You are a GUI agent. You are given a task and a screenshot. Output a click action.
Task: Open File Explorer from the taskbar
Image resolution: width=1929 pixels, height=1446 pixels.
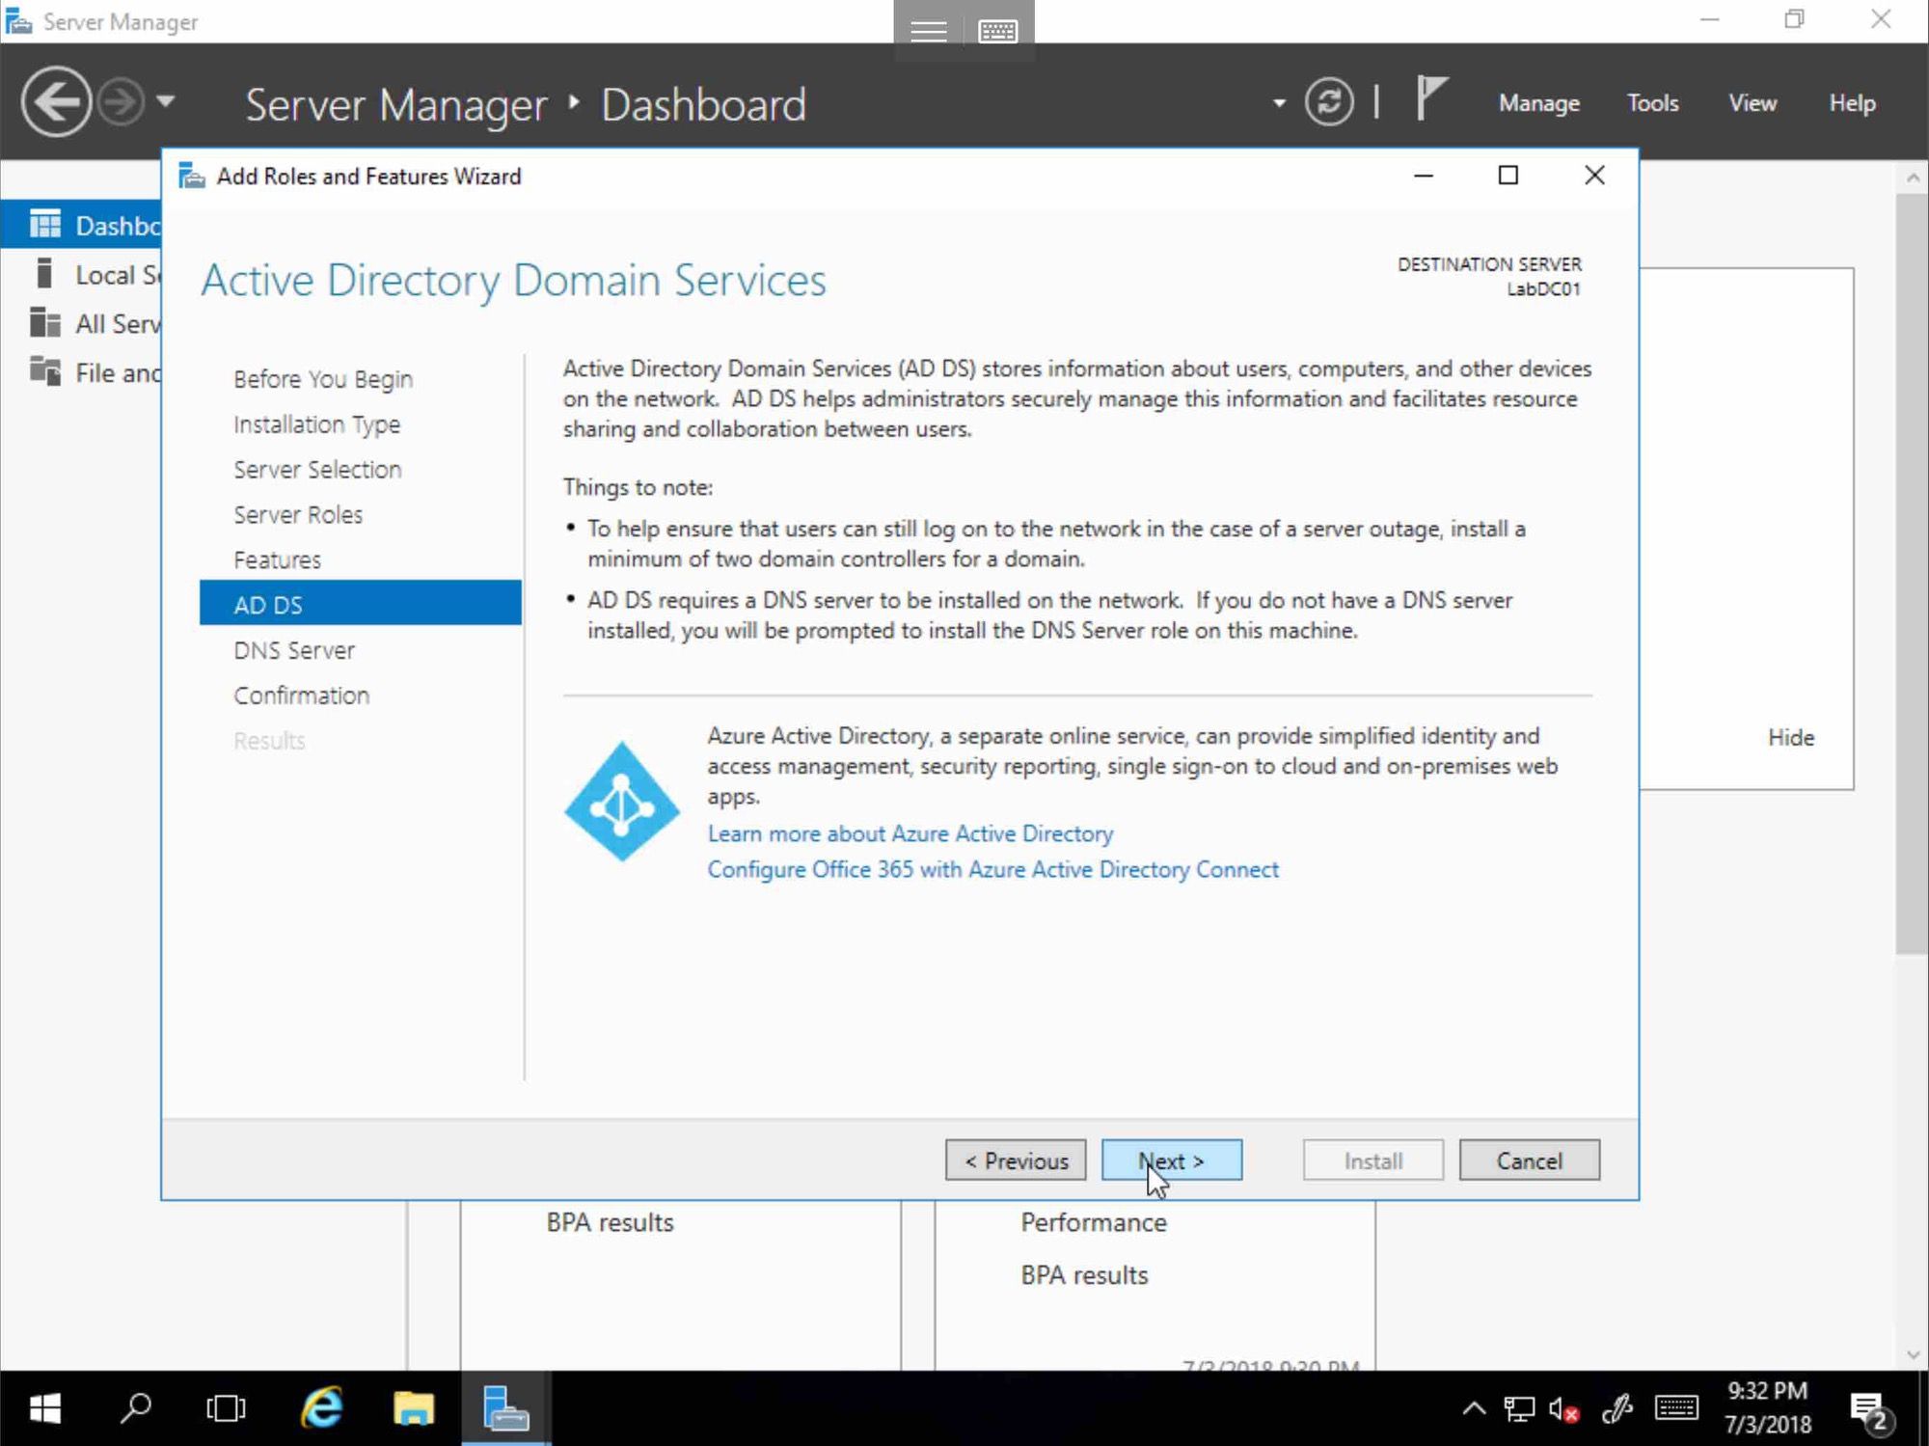(x=414, y=1409)
